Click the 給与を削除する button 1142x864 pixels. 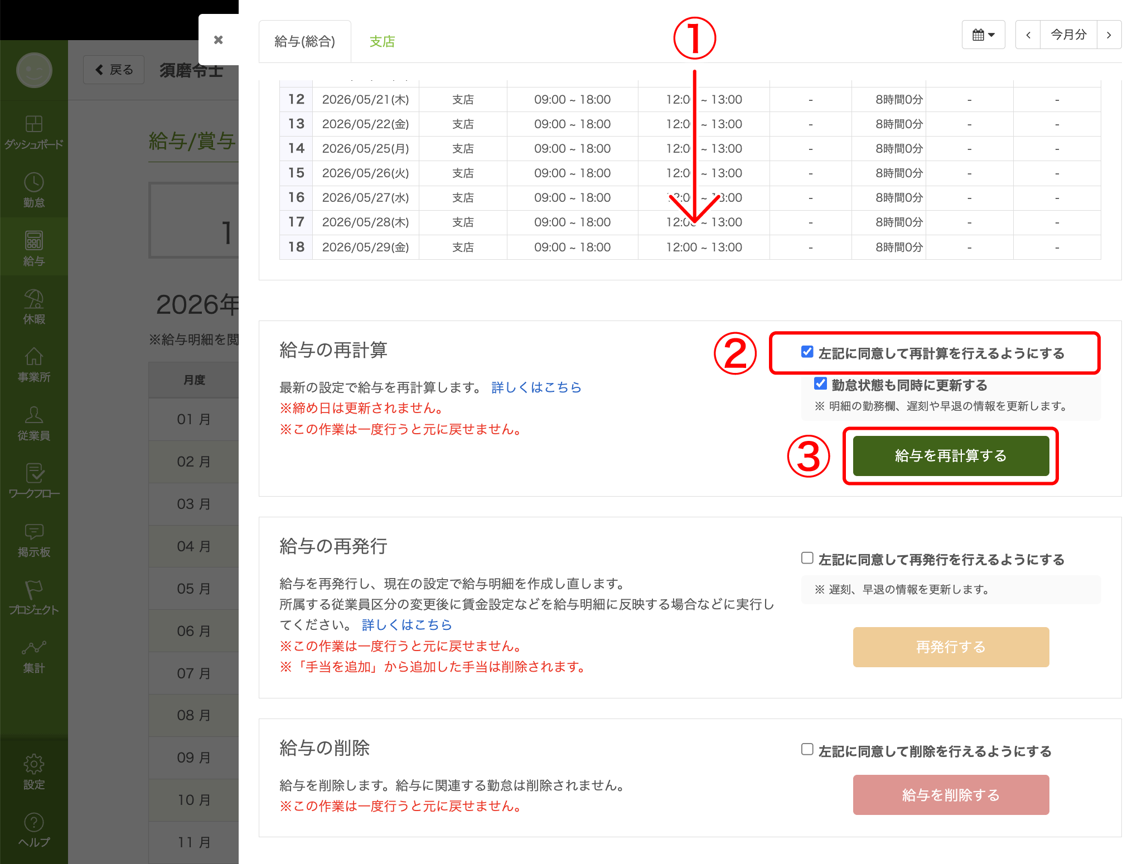point(951,795)
